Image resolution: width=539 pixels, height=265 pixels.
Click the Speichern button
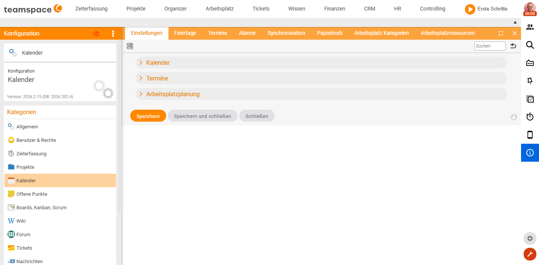[x=148, y=116]
